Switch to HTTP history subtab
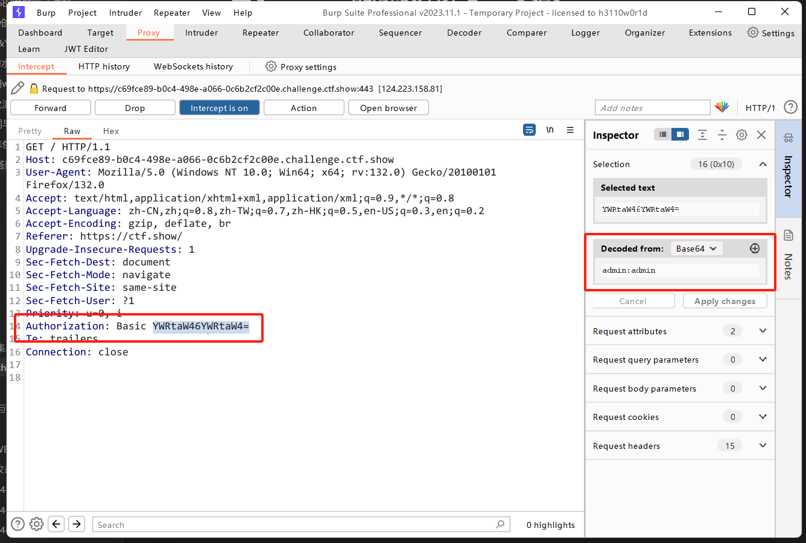Viewport: 806px width, 543px height. click(x=104, y=66)
